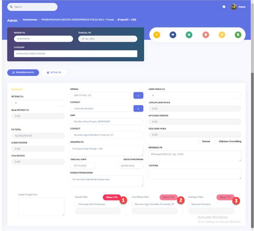Screen dimensions: 254x231
Task: Click Belum TTD button under Disetujui Oleh
Action: point(225,197)
